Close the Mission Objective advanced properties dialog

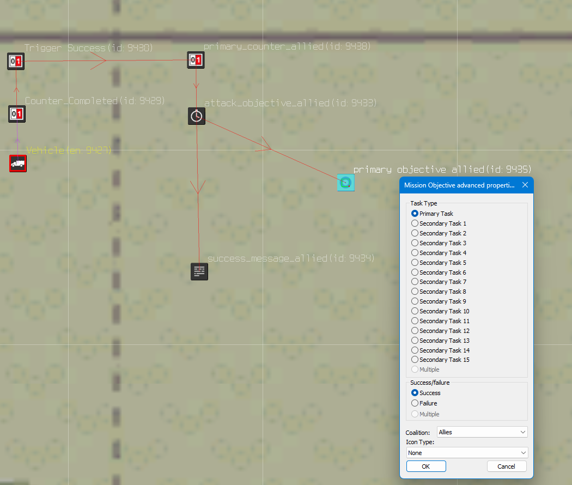tap(525, 185)
